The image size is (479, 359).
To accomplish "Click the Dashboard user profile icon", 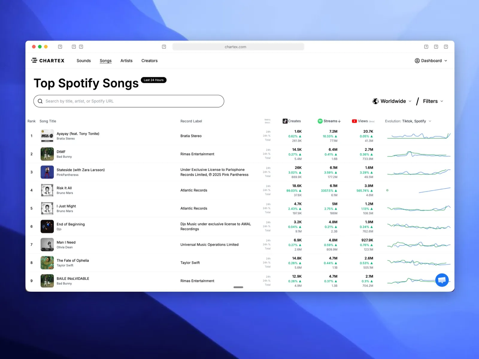I will (417, 61).
